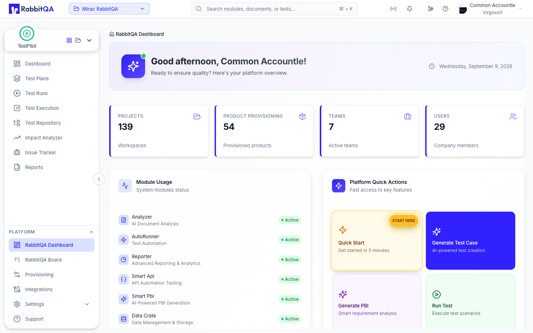Open the Teams 7 card
Image resolution: width=533 pixels, height=333 pixels.
(x=369, y=131)
